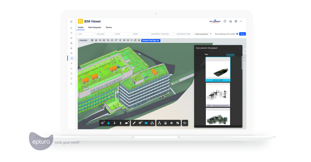Switch to the Work Requests tab
This screenshot has width=311, height=162.
point(95,27)
